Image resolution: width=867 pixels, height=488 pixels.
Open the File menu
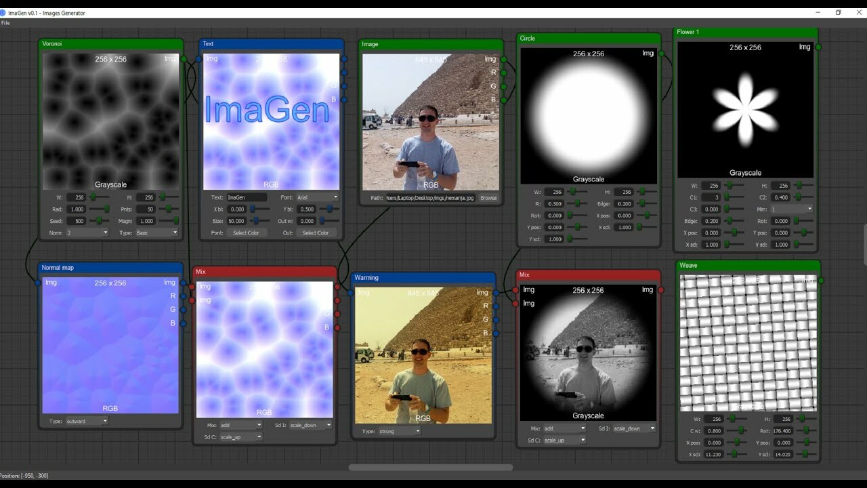tap(5, 22)
